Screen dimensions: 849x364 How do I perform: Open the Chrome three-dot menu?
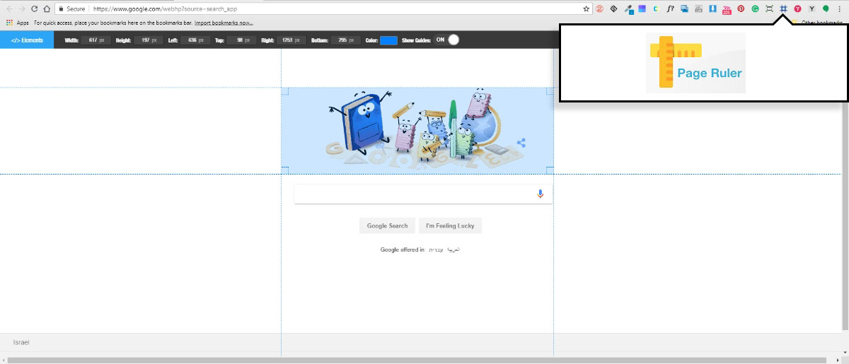840,9
